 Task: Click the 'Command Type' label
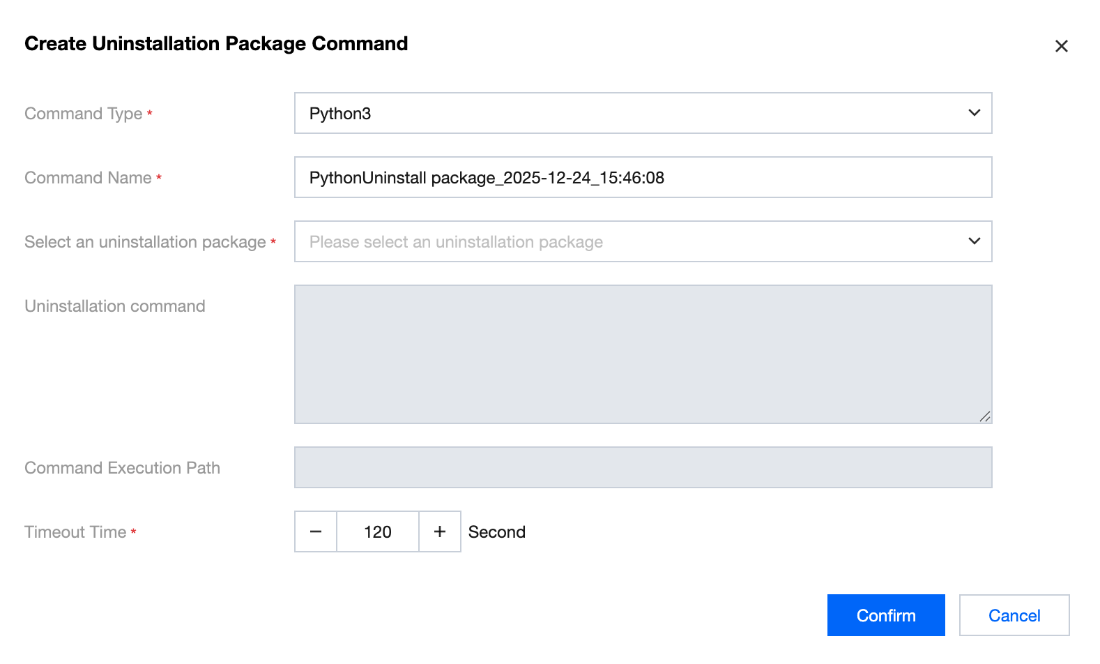[x=84, y=114]
